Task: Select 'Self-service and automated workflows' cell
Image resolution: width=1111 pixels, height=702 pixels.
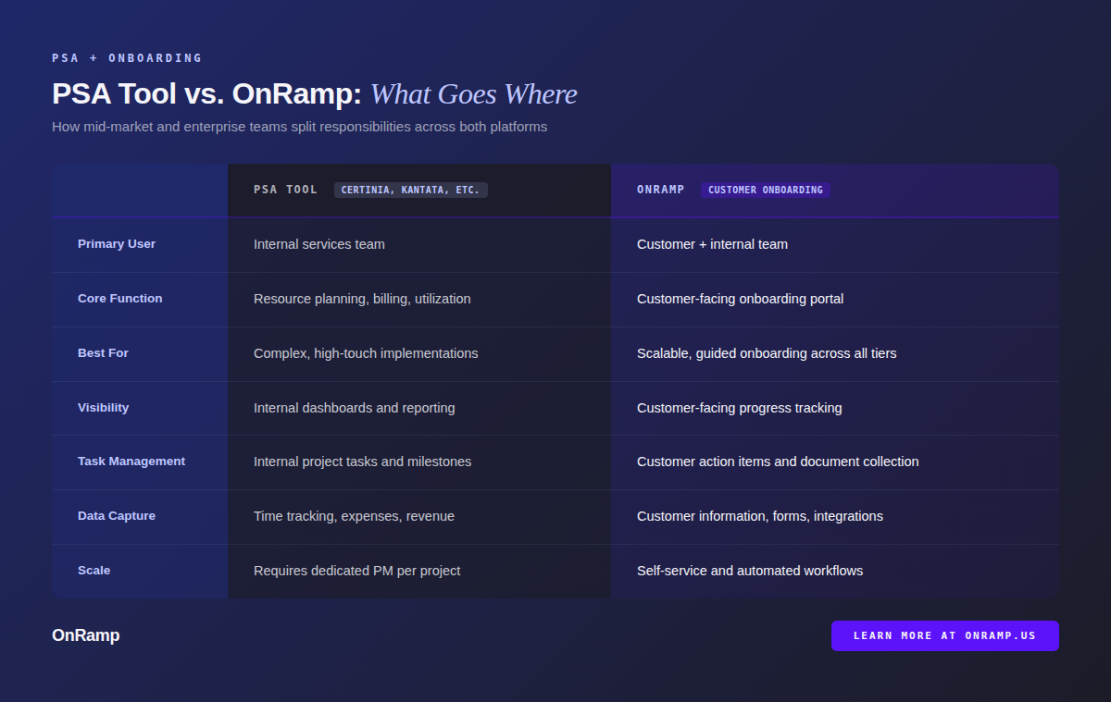Action: tap(749, 571)
